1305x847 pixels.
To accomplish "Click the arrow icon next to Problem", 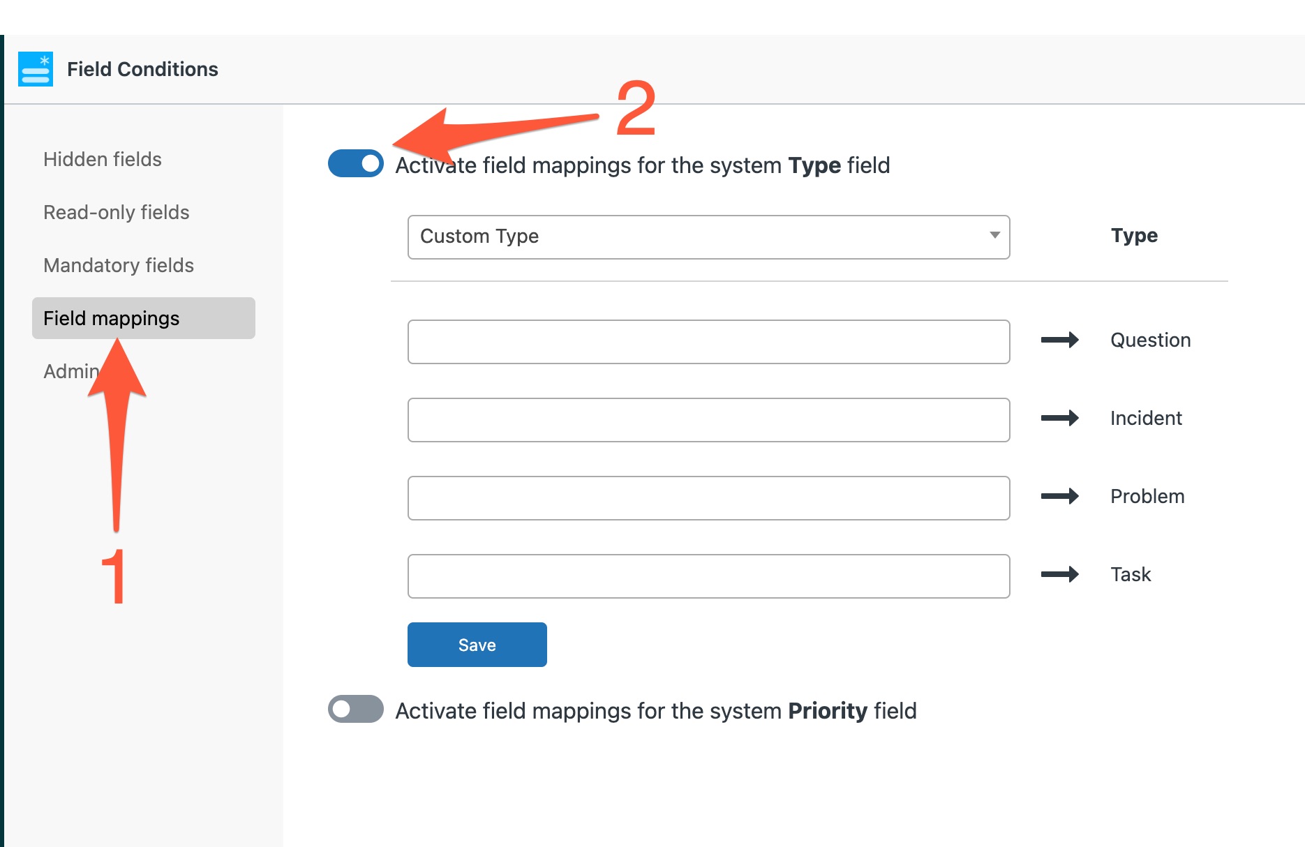I will [x=1059, y=497].
